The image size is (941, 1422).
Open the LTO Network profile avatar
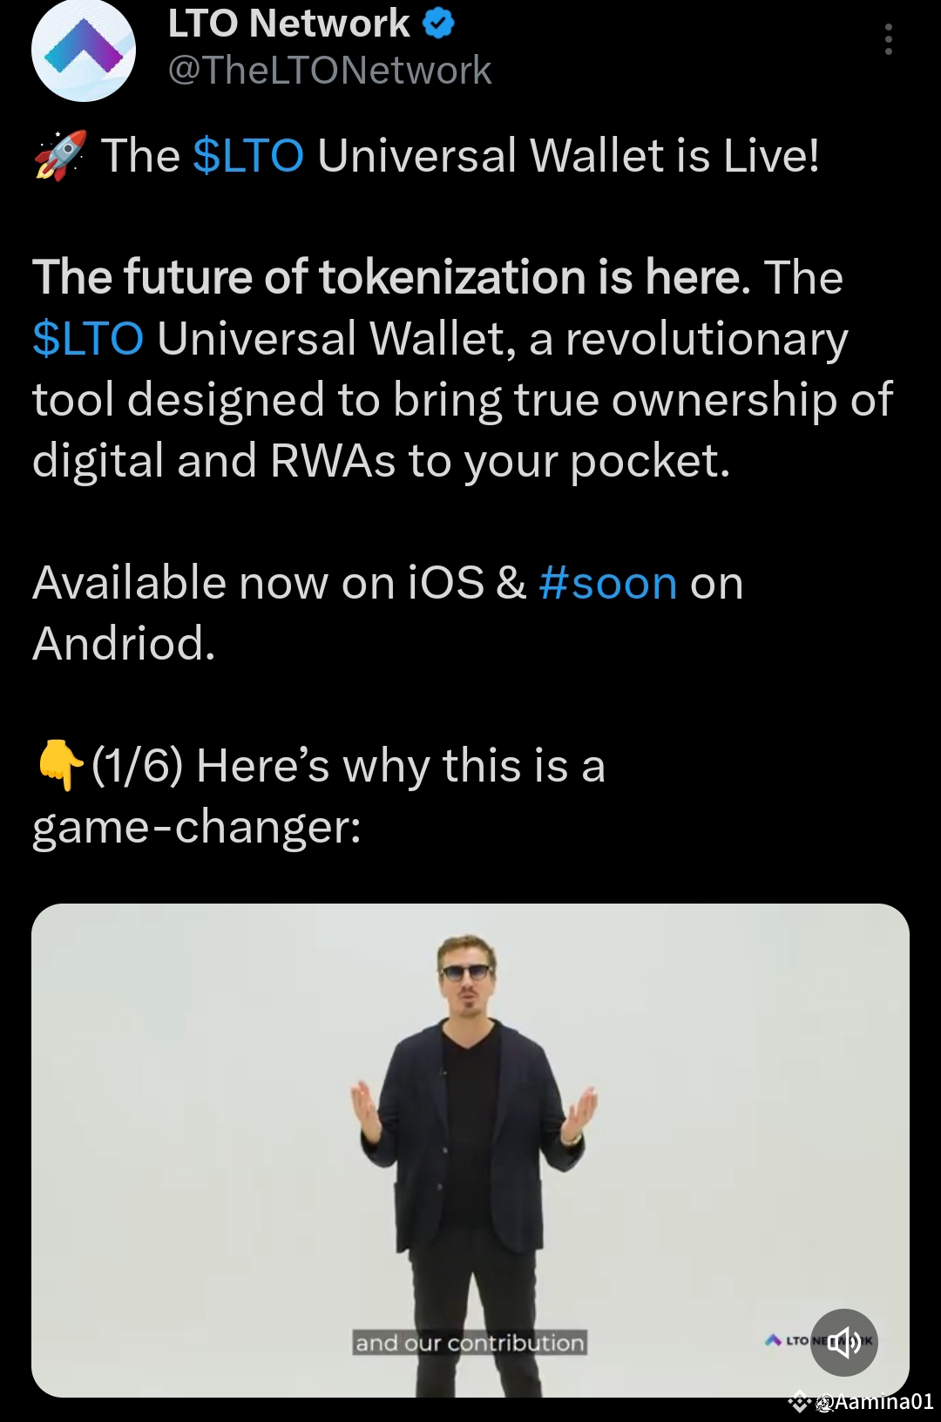[84, 52]
